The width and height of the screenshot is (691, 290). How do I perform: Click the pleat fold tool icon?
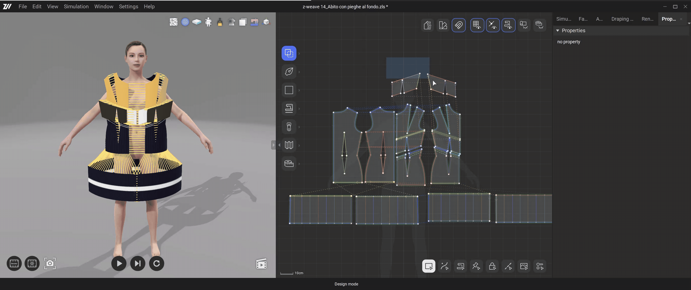(289, 145)
